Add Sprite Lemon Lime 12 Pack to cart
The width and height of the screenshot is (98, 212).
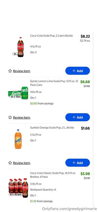tap(78, 117)
